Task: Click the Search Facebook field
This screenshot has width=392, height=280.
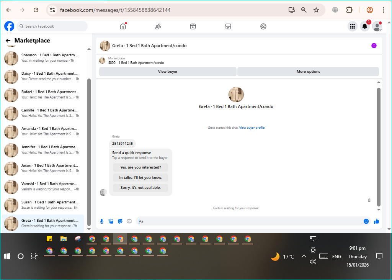Action: click(x=52, y=26)
